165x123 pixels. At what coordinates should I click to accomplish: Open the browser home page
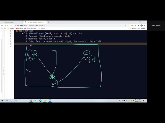(11, 25)
